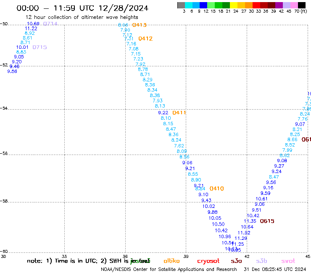Image resolution: width=311 pixels, height=273 pixels.
Task: Click wave height value 8.13
Action: tap(160, 106)
